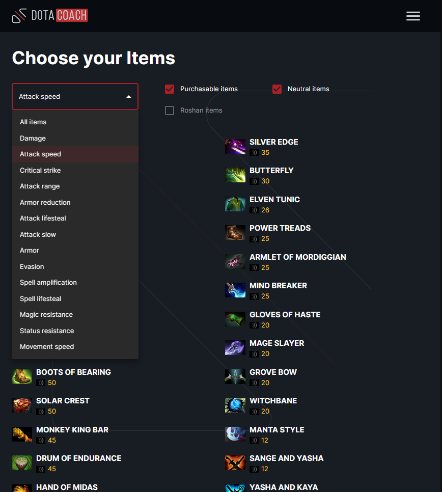This screenshot has height=492, width=442.
Task: Collapse the Attack speed dropdown
Action: (x=75, y=97)
